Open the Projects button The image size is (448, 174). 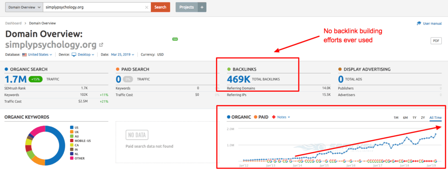(186, 7)
